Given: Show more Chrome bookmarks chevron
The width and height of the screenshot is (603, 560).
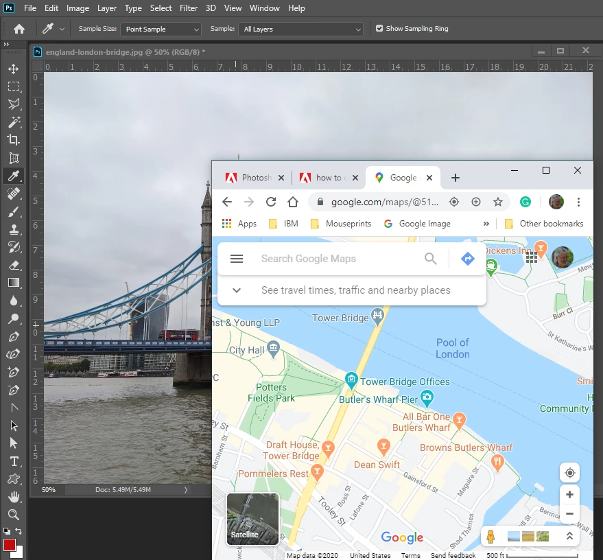Looking at the screenshot, I should click(486, 224).
